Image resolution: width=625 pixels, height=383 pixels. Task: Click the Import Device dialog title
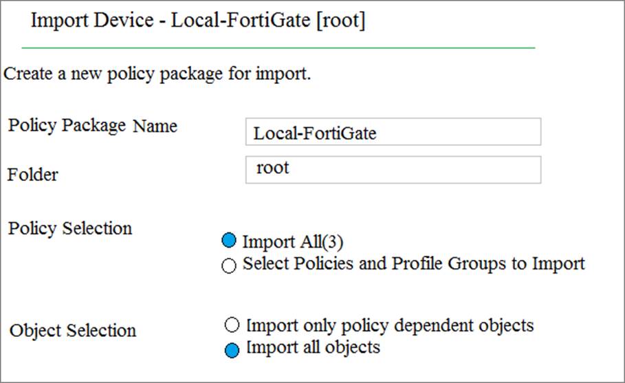[x=198, y=21]
